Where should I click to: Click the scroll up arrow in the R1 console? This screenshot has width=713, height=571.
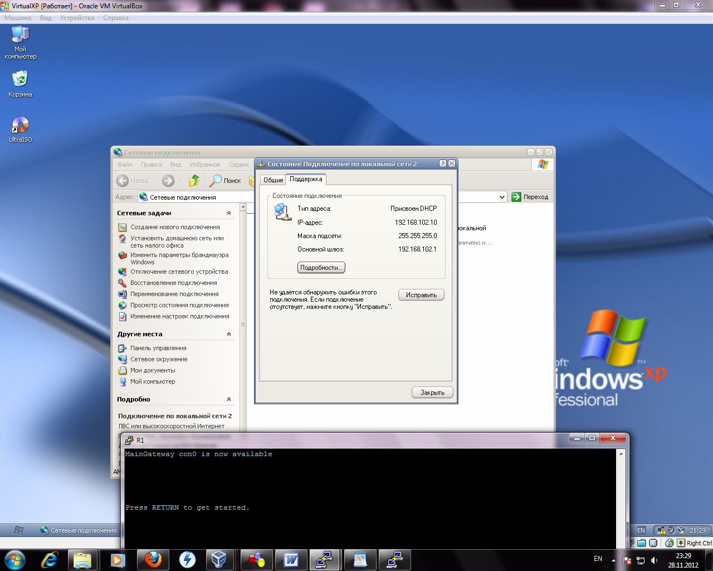pyautogui.click(x=621, y=454)
